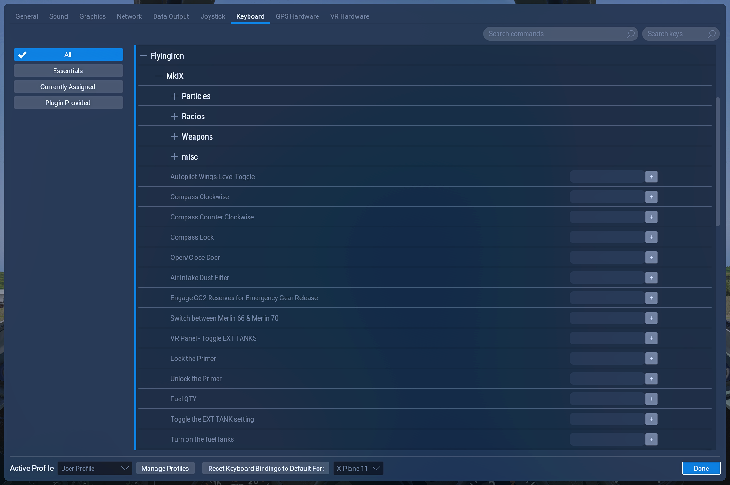Expand the Particles category
This screenshot has height=485, width=730.
coord(174,96)
